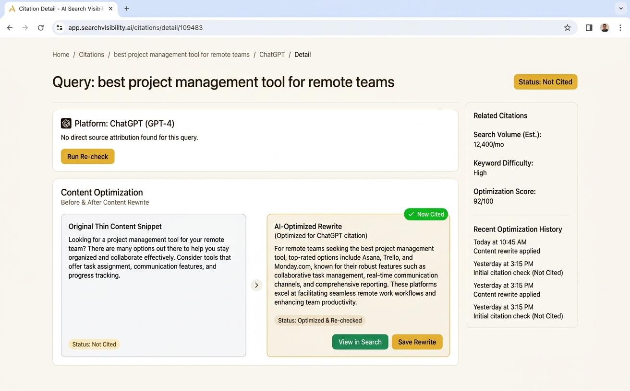Screen dimensions: 630x391
Task: Select the AI-Optimized Rewrite heading
Action: [x=308, y=227]
